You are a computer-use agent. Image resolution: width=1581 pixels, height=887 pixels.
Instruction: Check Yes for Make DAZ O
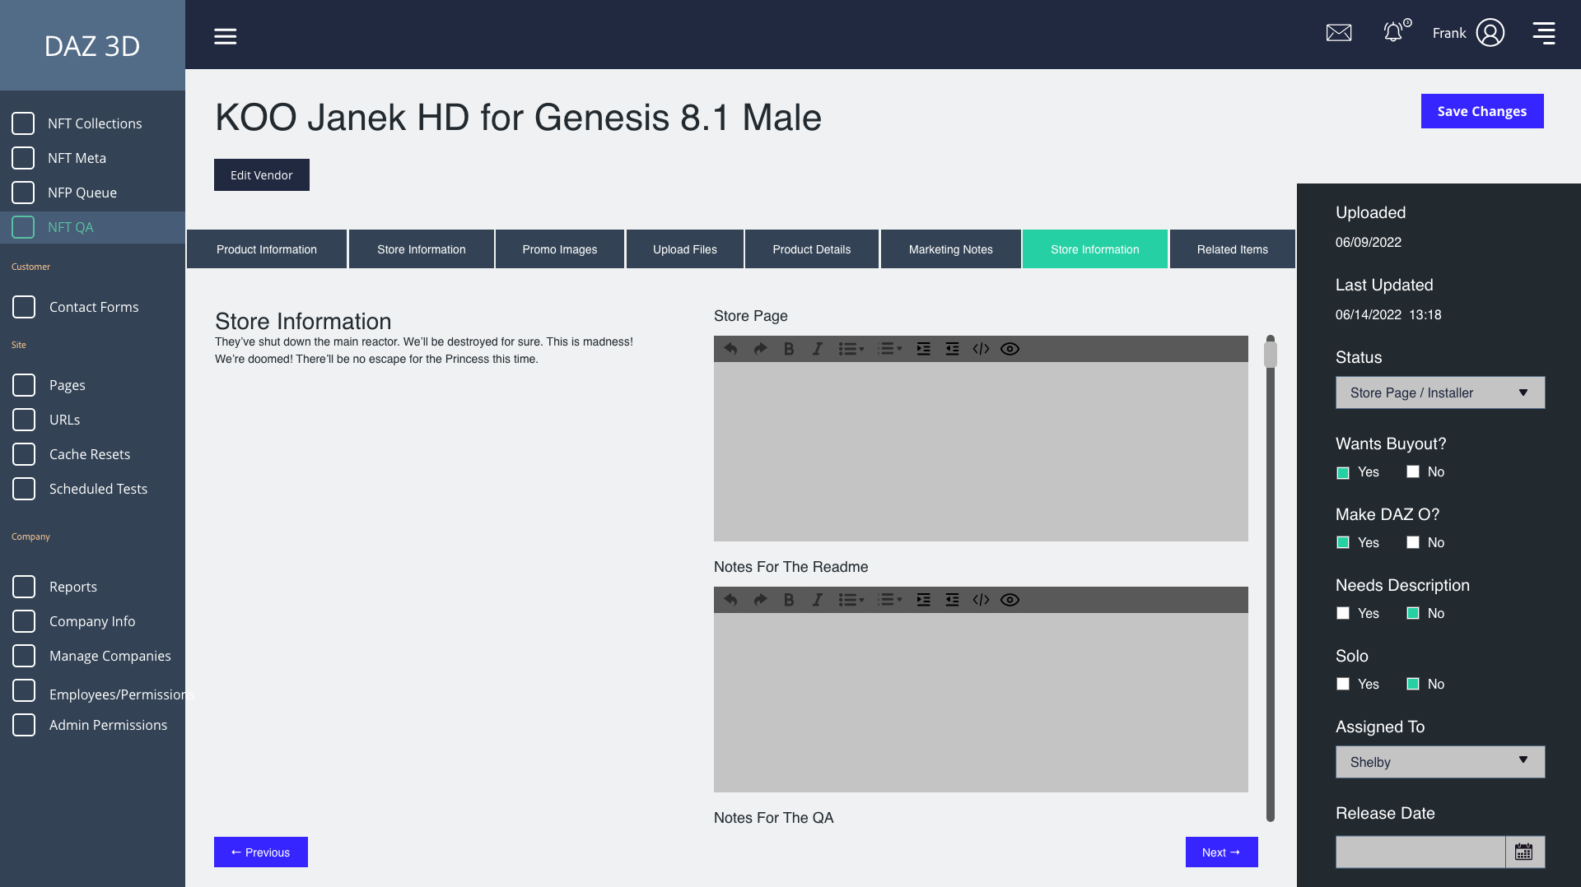[x=1343, y=542]
